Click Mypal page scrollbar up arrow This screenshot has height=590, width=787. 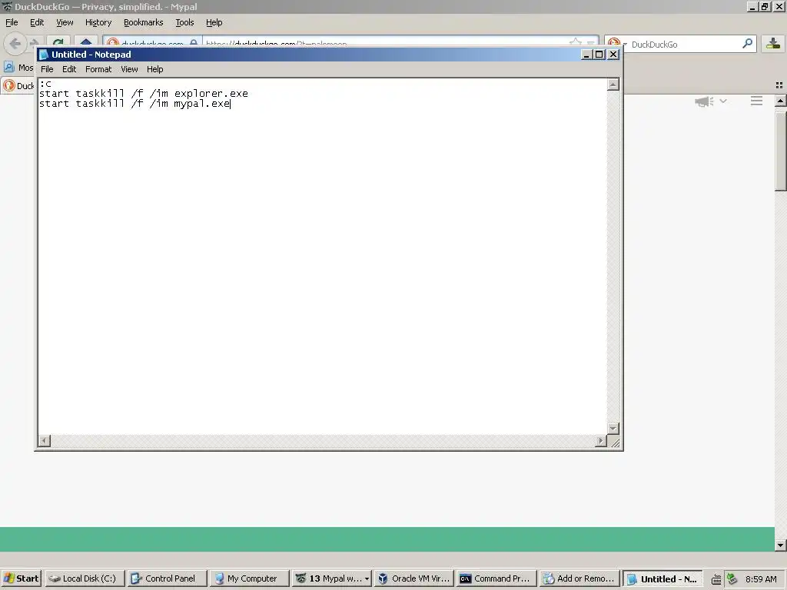pyautogui.click(x=780, y=101)
